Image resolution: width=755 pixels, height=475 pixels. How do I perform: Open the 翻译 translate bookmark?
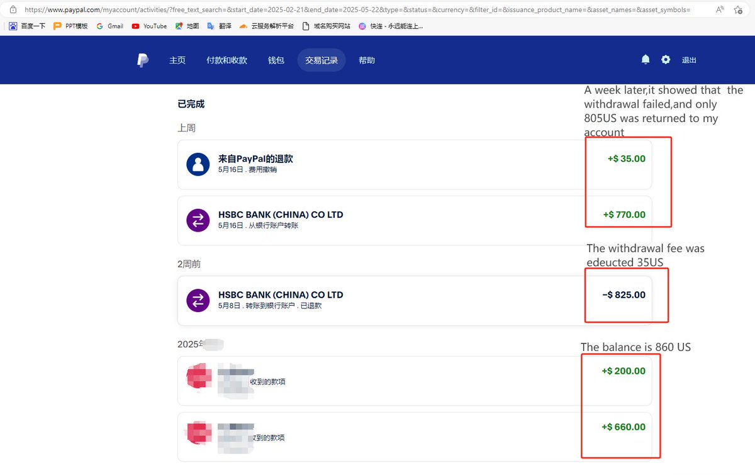pyautogui.click(x=220, y=26)
